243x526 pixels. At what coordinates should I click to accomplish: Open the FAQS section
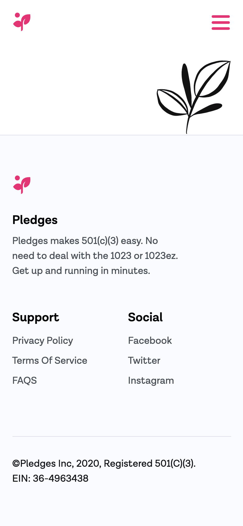(24, 380)
